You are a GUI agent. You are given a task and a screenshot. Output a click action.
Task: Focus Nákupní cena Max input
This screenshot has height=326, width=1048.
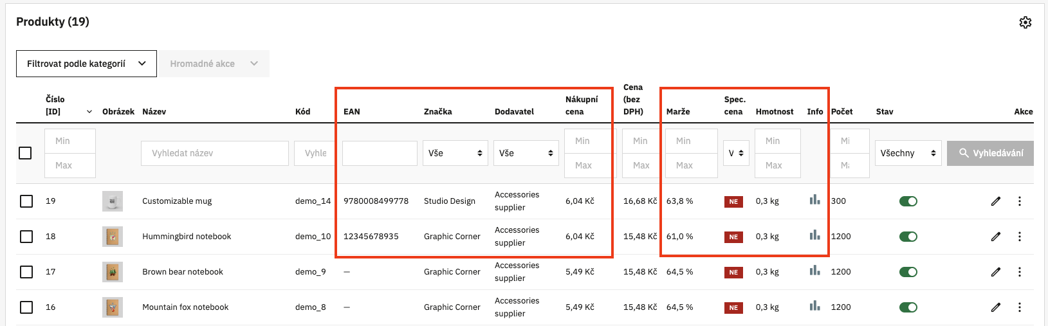(x=589, y=165)
